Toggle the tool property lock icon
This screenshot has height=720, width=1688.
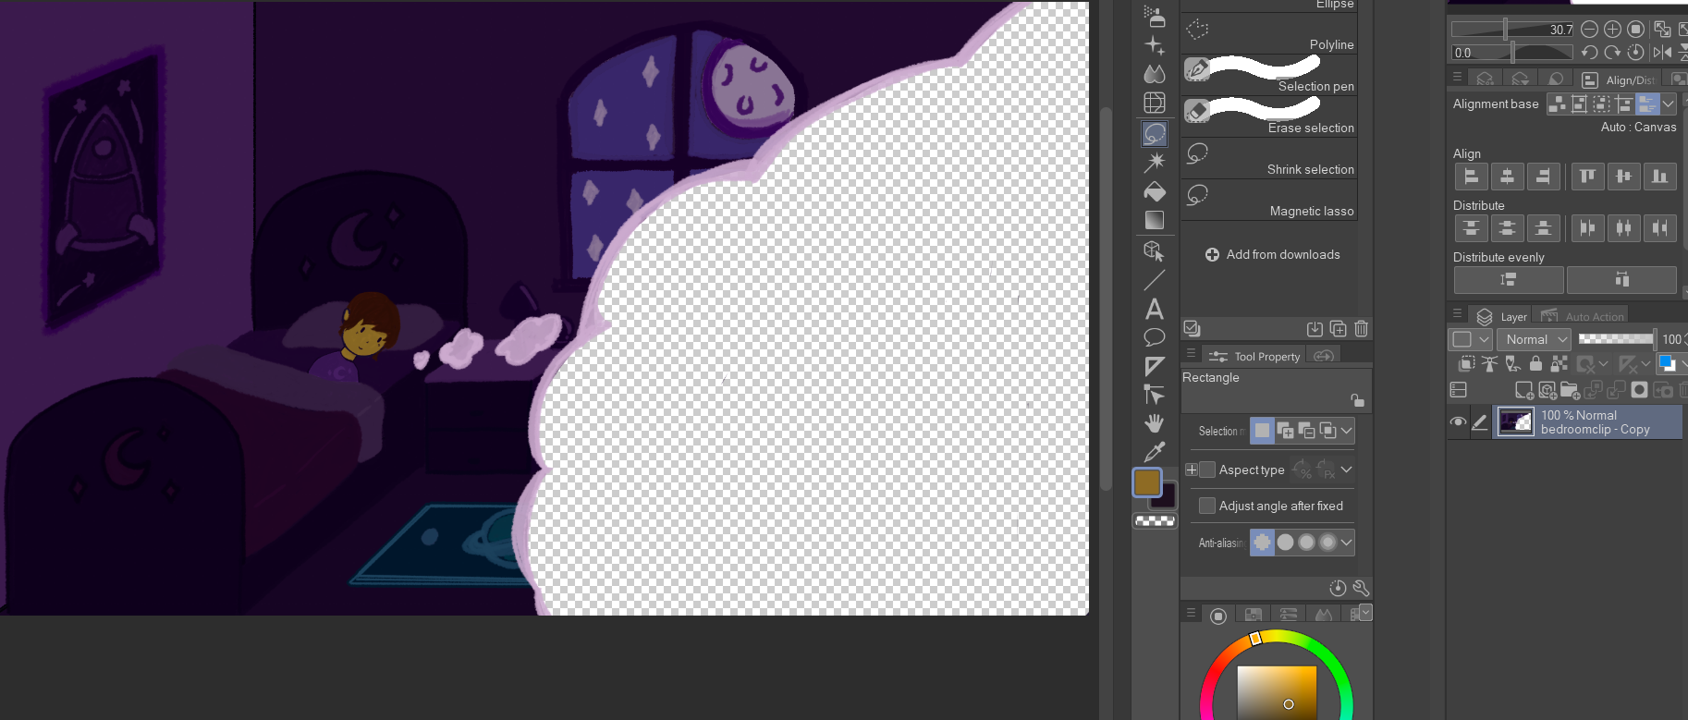click(x=1357, y=399)
